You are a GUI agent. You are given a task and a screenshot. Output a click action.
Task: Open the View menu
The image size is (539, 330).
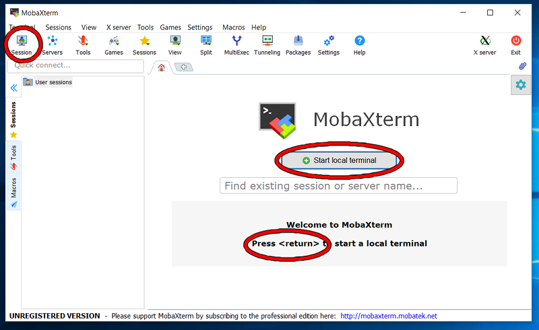89,27
